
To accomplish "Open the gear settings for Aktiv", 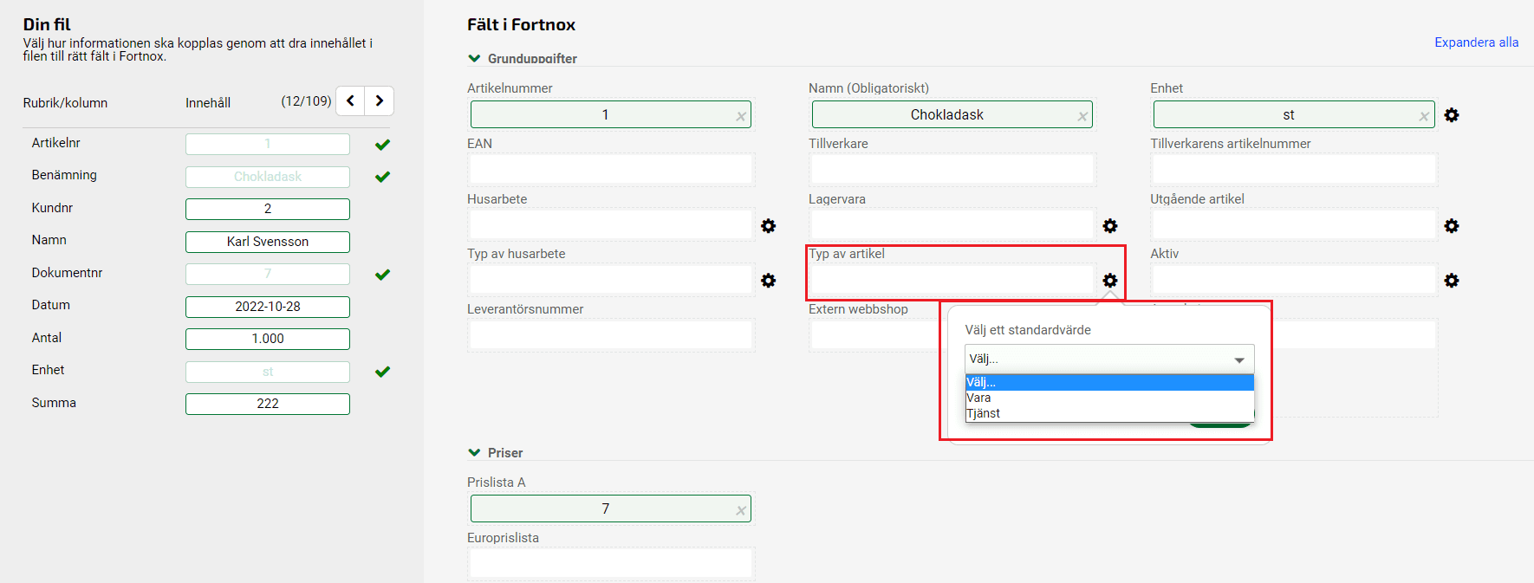I will [1452, 281].
